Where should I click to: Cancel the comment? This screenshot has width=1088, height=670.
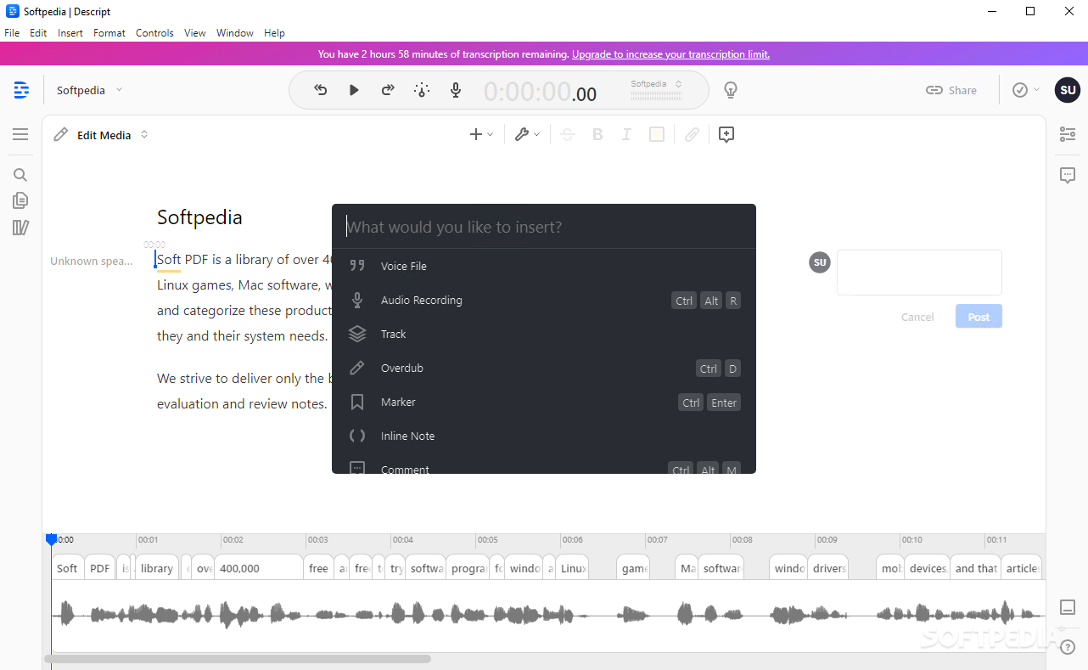(917, 317)
